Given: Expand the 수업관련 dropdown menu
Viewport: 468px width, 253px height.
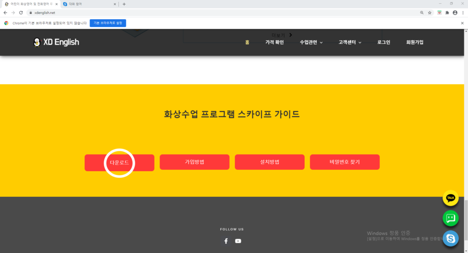Looking at the screenshot, I should pyautogui.click(x=311, y=42).
